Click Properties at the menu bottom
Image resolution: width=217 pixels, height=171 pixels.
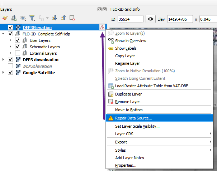[x=126, y=165]
